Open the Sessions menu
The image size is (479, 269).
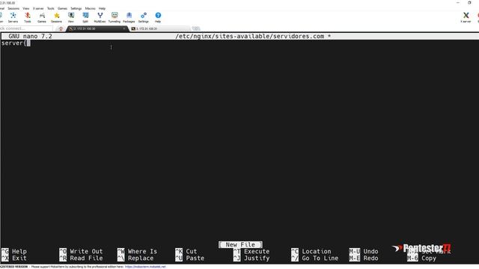[x=13, y=8]
